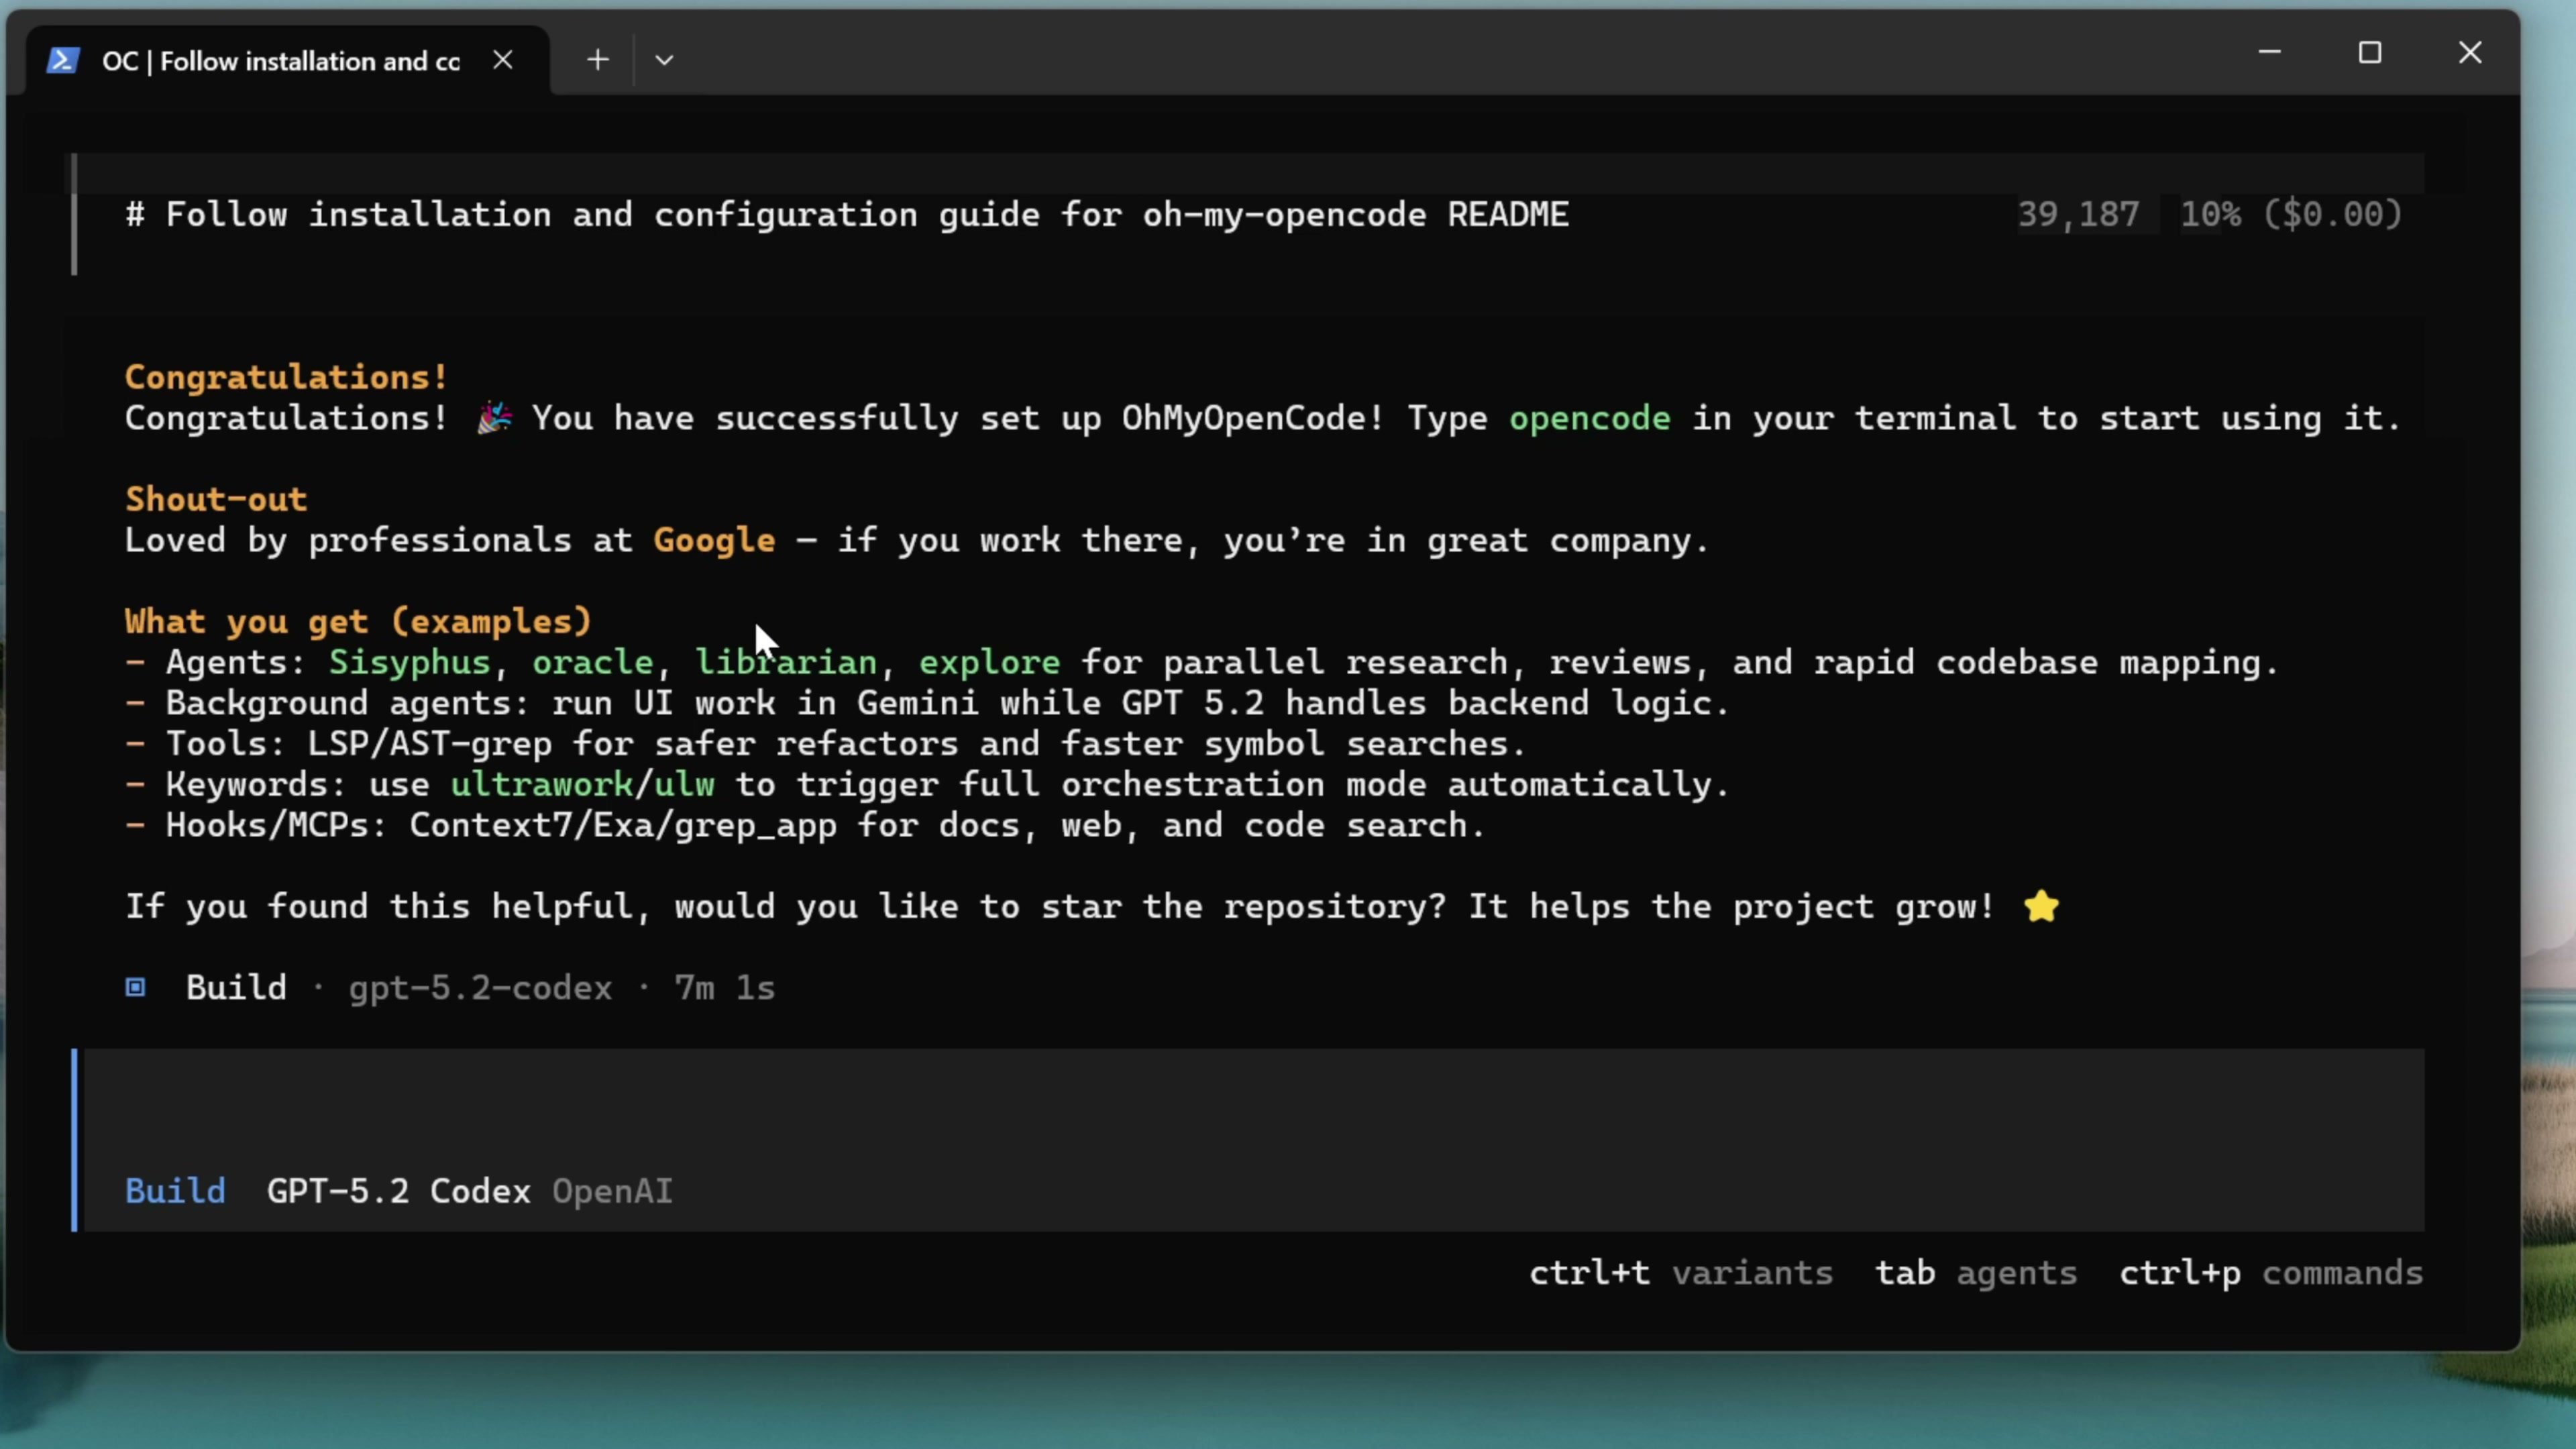Click the blue Build agent label
Screen dimensions: 2576x1449
175,1191
